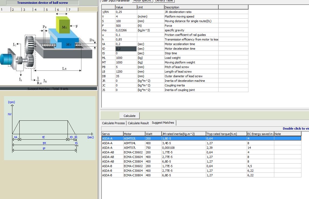The image size is (309, 199).
Task: Select ASDA-AB ECMA-C30604 row
Action: coord(201,157)
